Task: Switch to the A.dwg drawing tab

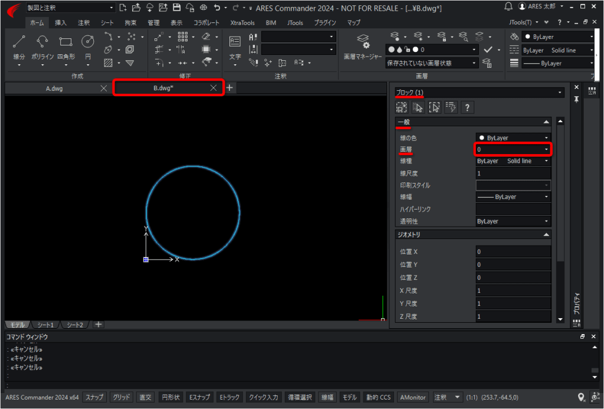Action: click(54, 89)
